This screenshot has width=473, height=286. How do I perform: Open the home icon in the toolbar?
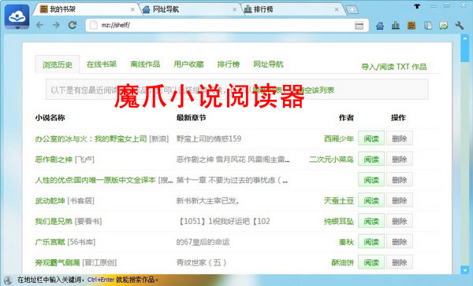[380, 26]
